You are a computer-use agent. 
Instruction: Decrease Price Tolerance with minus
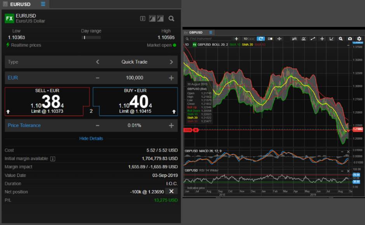pyautogui.click(x=97, y=125)
